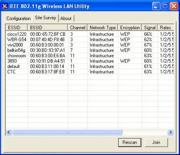
Task: Sort by the Encryption column header
Action: point(130,28)
